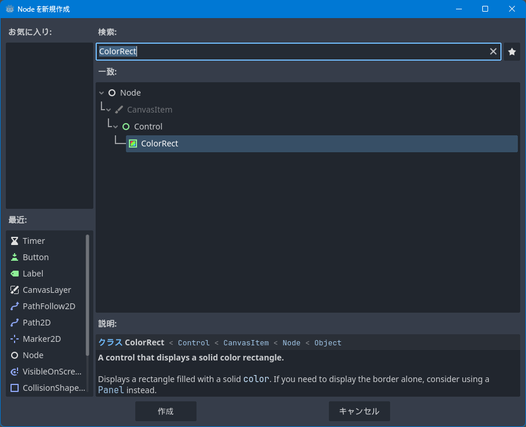
Task: Click the Button node icon in recent list
Action: click(15, 257)
